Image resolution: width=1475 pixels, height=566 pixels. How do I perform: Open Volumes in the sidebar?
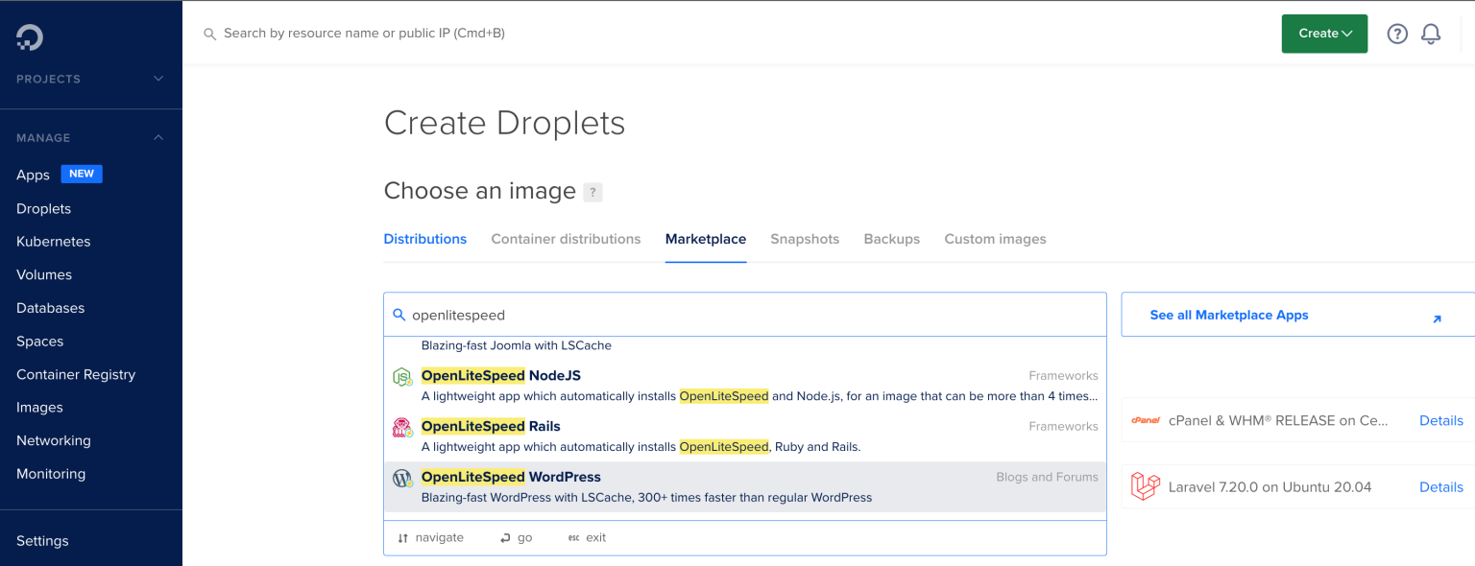(44, 274)
